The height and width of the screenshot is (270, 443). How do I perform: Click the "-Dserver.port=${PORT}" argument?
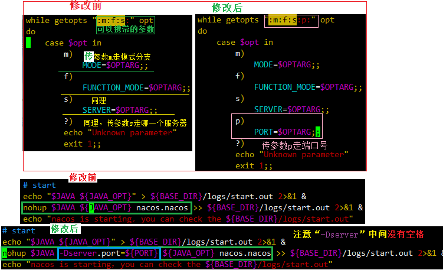[109, 253]
